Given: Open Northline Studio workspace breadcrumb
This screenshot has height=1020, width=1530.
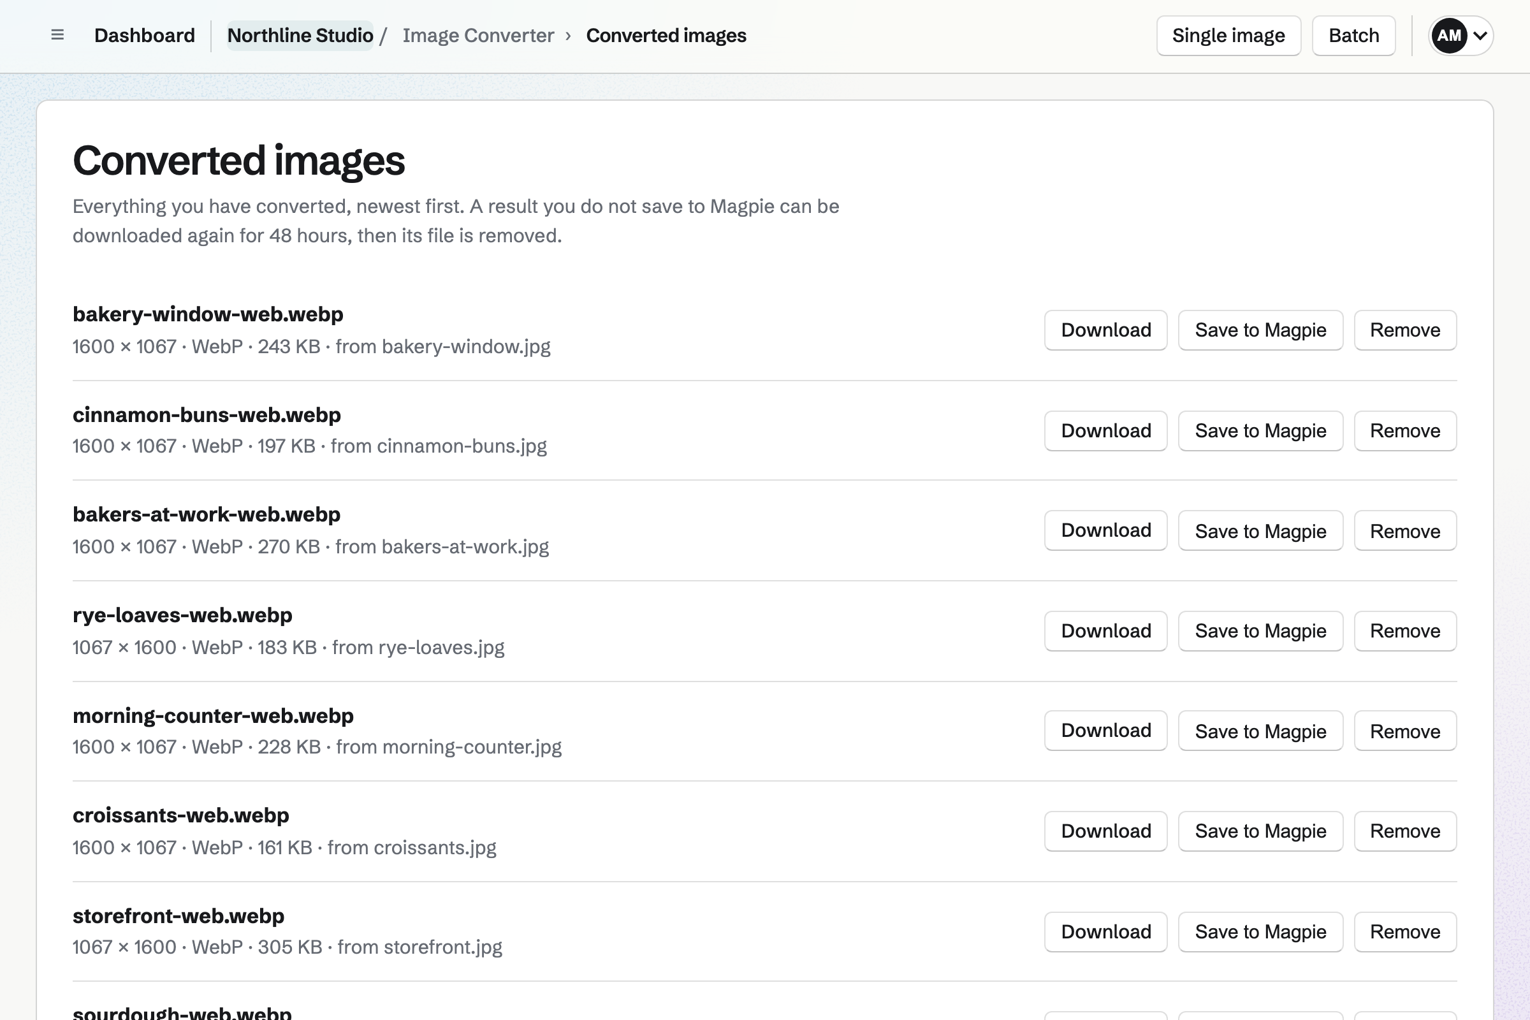Looking at the screenshot, I should [x=300, y=35].
